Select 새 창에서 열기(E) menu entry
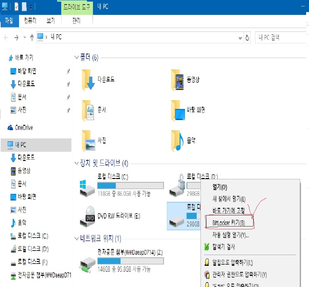The width and height of the screenshot is (309, 287). (229, 199)
